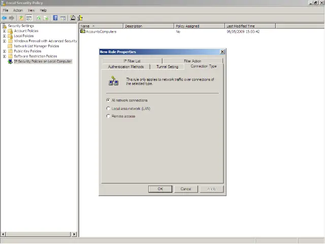Open the Action menu
The height and width of the screenshot is (244, 325).
[18, 10]
